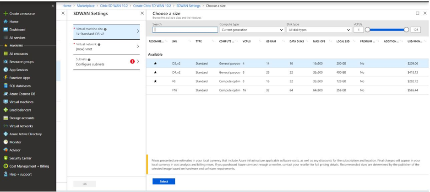This screenshot has width=430, height=192.
Task: Click the Help + support icon
Action: (x=5, y=174)
